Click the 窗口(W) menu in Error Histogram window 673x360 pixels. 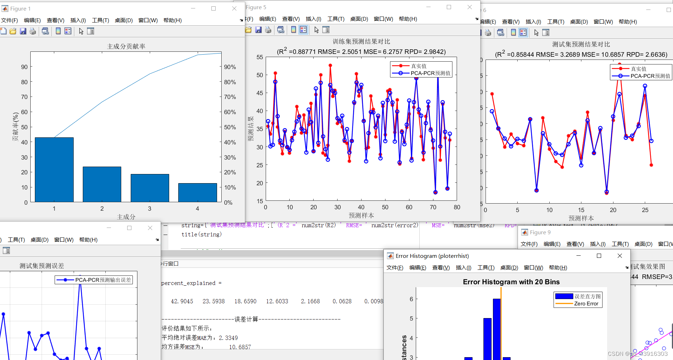(x=533, y=267)
